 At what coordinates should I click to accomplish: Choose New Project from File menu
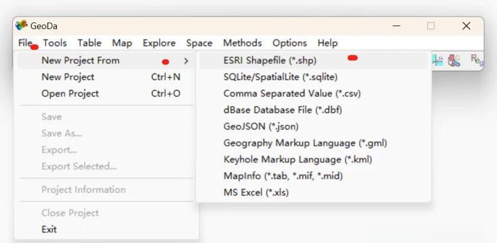pyautogui.click(x=106, y=77)
